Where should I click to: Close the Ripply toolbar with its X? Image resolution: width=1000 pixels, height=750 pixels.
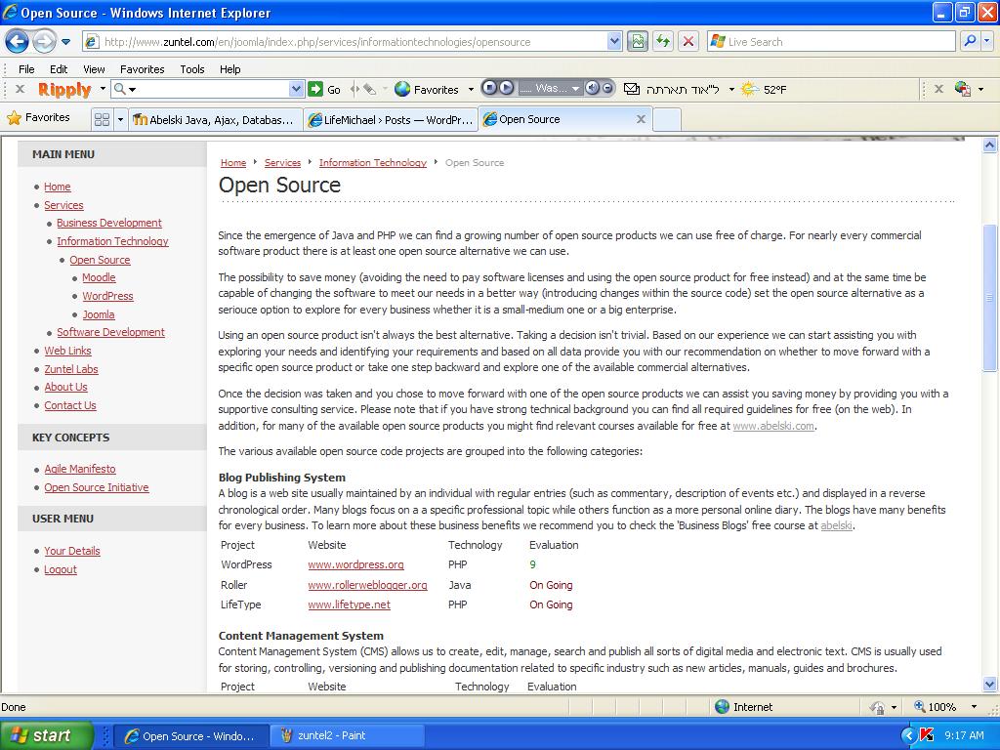(x=20, y=89)
